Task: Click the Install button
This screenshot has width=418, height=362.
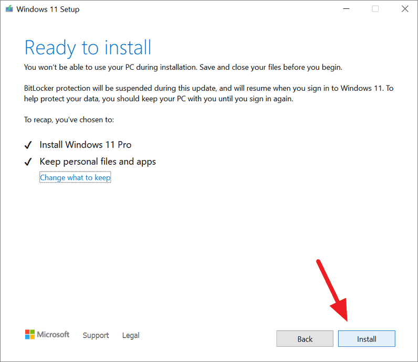Action: 367,338
